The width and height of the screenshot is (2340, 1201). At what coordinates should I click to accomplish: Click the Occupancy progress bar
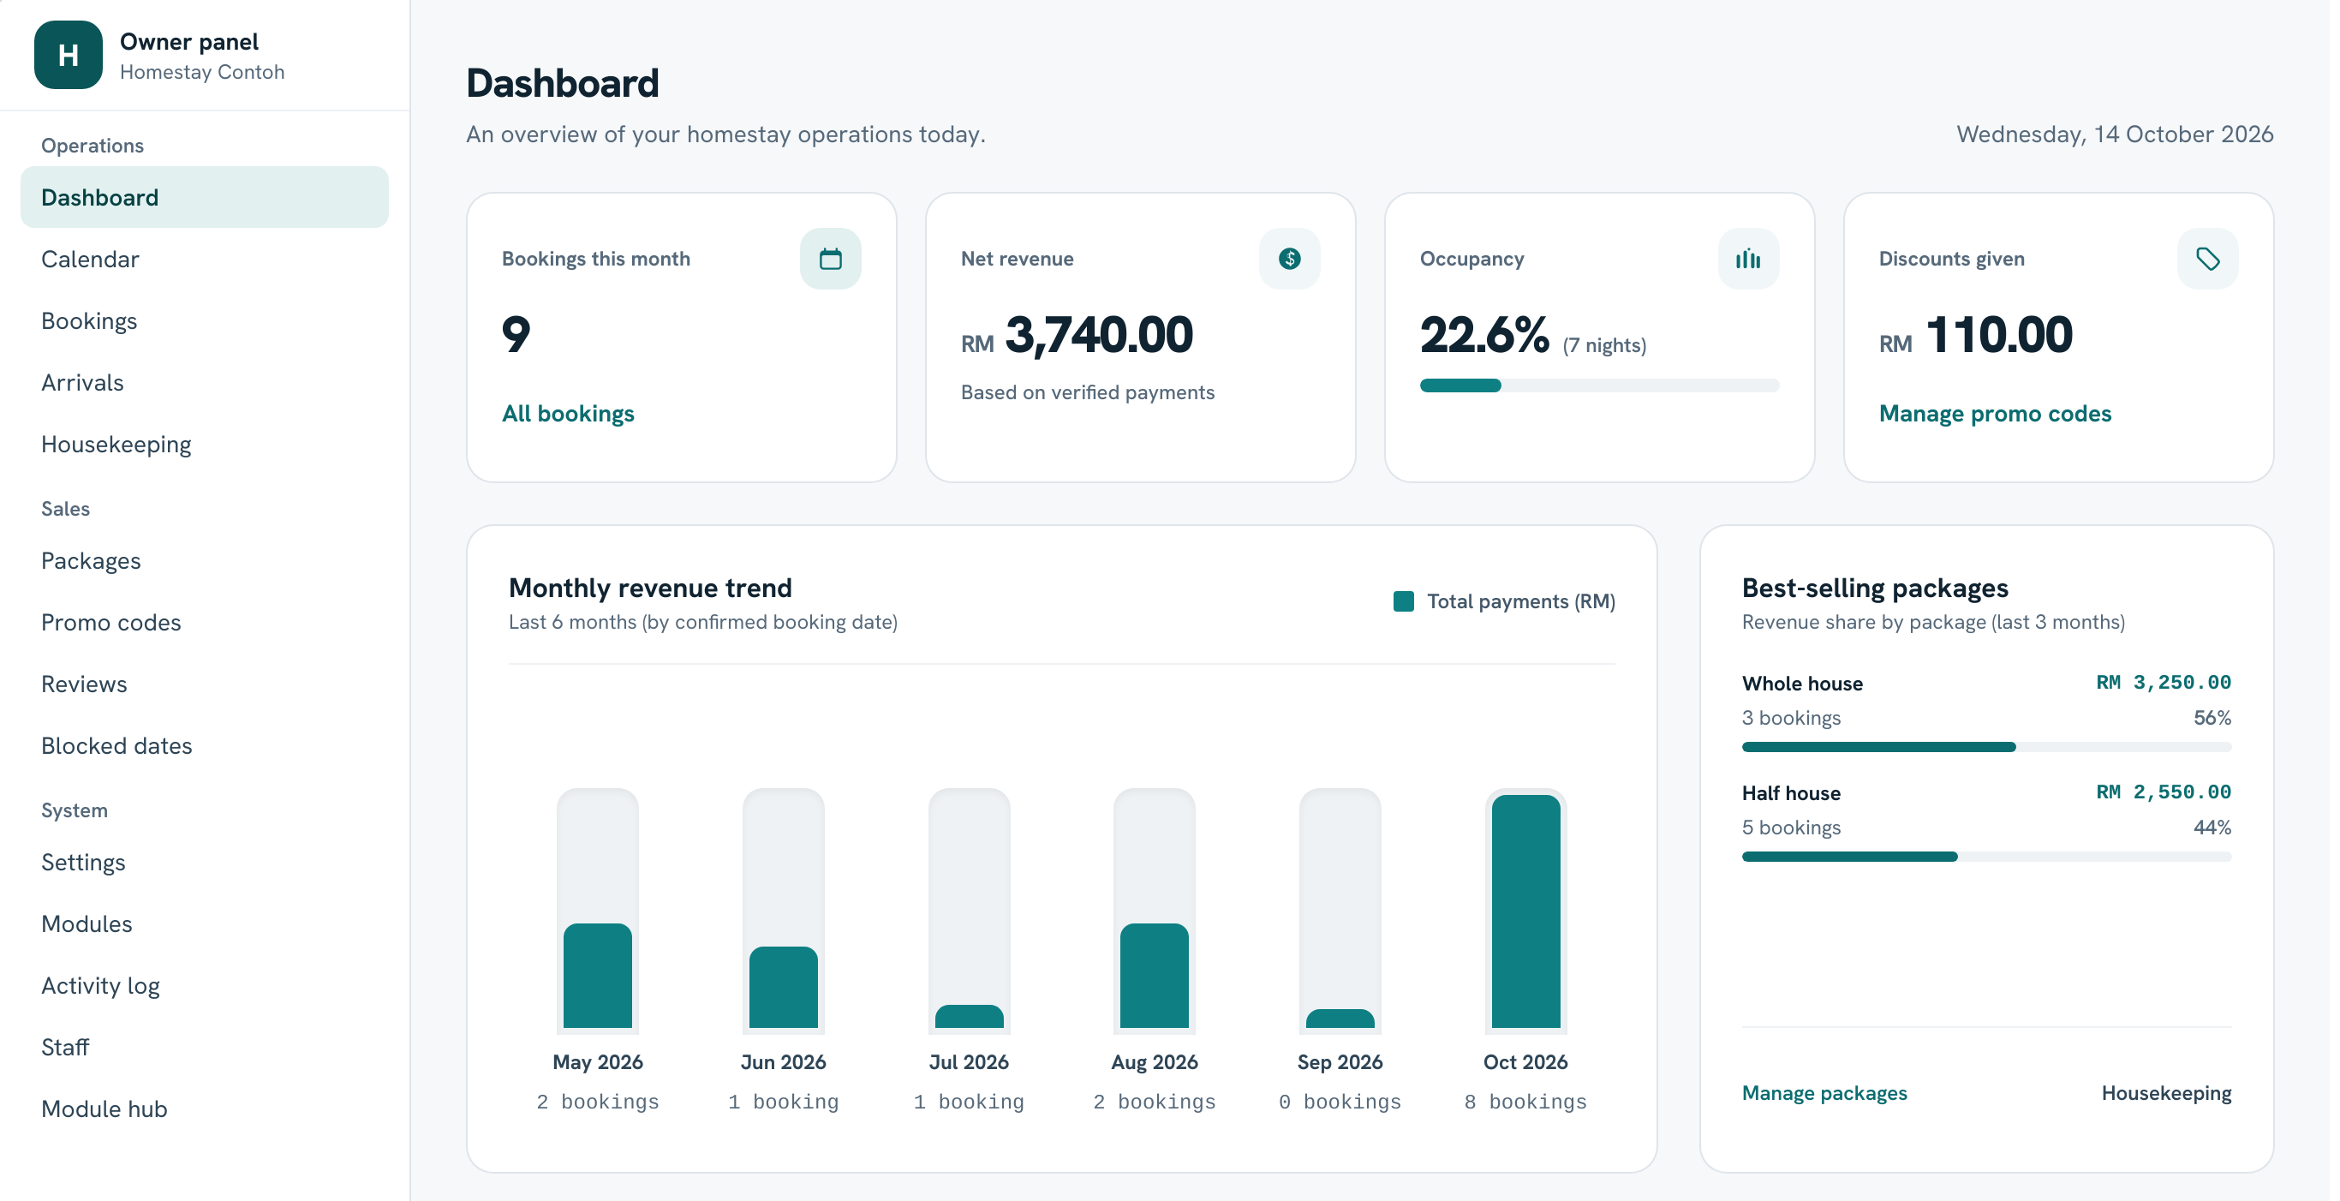1598,385
